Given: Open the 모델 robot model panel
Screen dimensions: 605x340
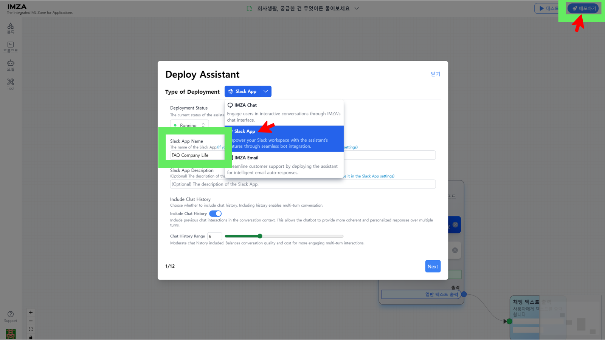Looking at the screenshot, I should (x=11, y=66).
